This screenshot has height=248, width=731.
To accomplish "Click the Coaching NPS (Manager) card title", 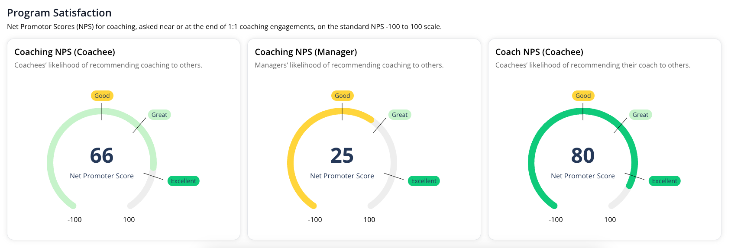I will [306, 52].
